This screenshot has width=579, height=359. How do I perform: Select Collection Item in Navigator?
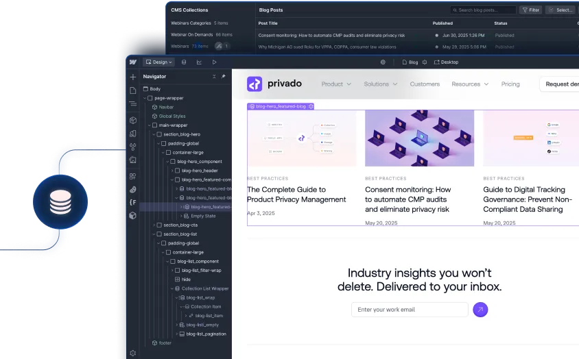click(x=203, y=307)
